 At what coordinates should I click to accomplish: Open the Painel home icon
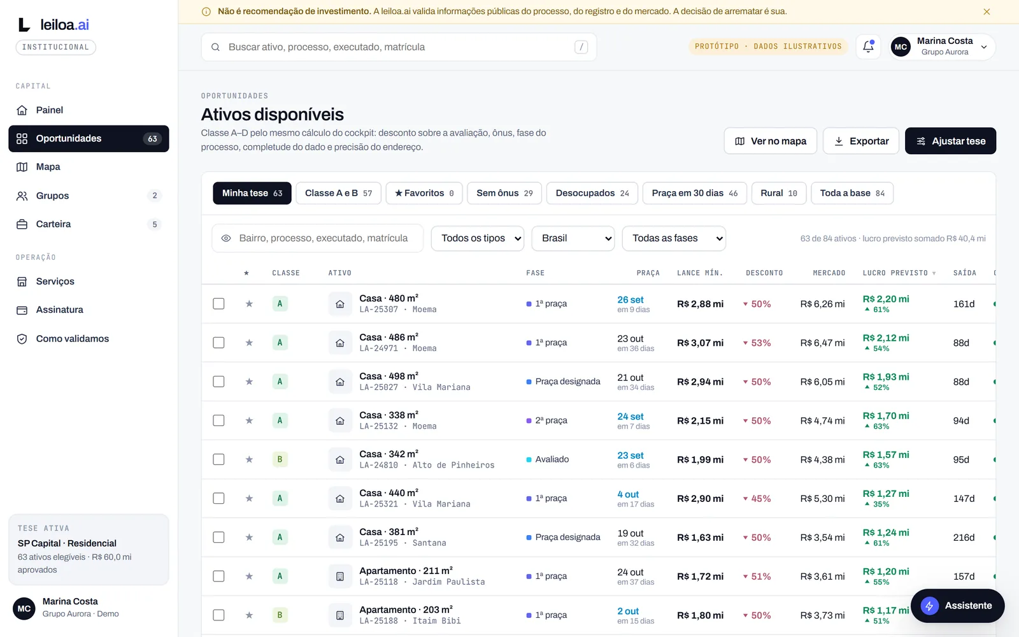point(22,110)
